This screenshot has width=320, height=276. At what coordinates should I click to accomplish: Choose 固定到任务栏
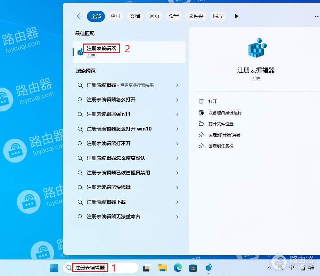221,146
